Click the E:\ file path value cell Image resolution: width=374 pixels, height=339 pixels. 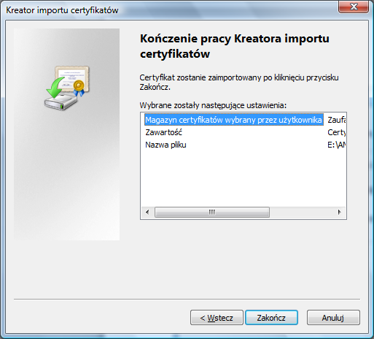coord(337,145)
